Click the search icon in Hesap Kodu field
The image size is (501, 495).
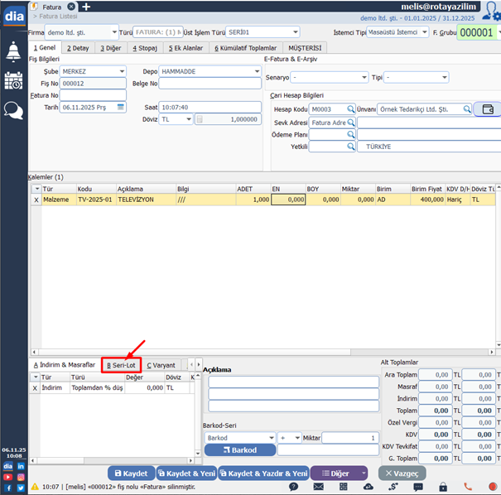(x=351, y=109)
